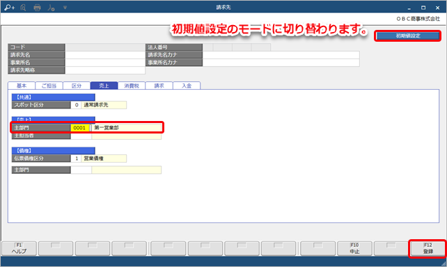Click the 第一営業部 department name text
The height and width of the screenshot is (267, 447).
click(x=107, y=128)
